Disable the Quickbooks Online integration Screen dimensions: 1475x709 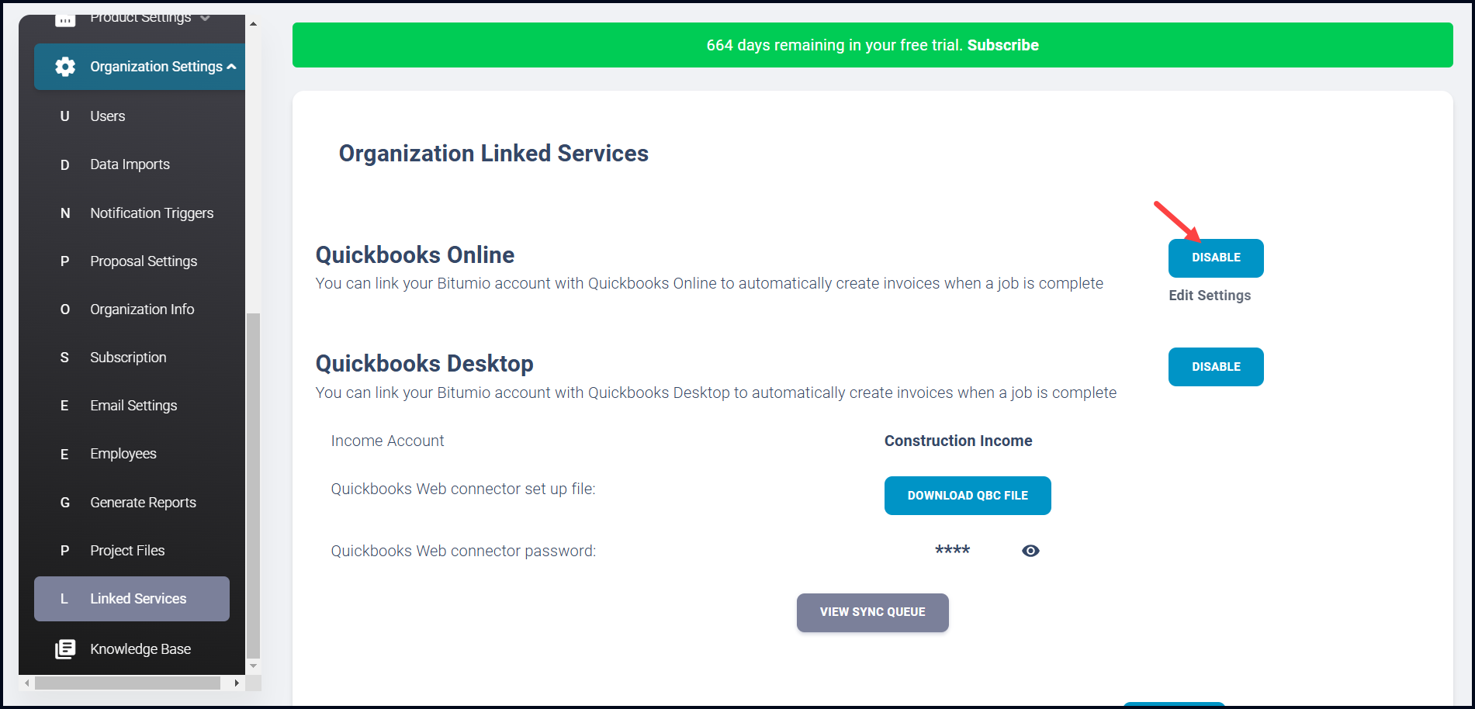[1216, 258]
